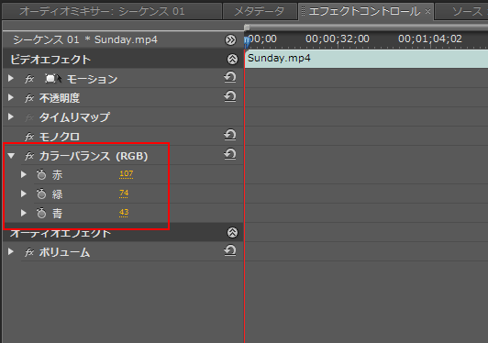The width and height of the screenshot is (488, 343).
Task: Toggle timeline view with double-arrow button
Action: (230, 39)
